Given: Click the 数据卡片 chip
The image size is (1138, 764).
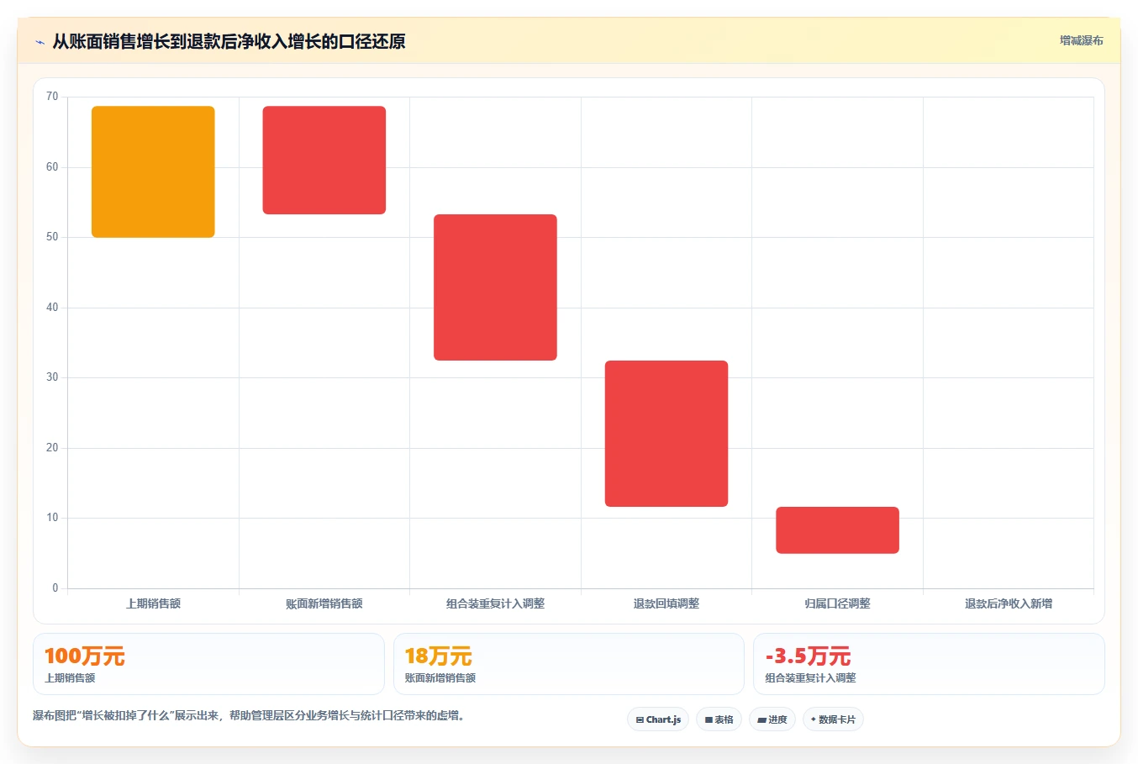Looking at the screenshot, I should coord(833,719).
